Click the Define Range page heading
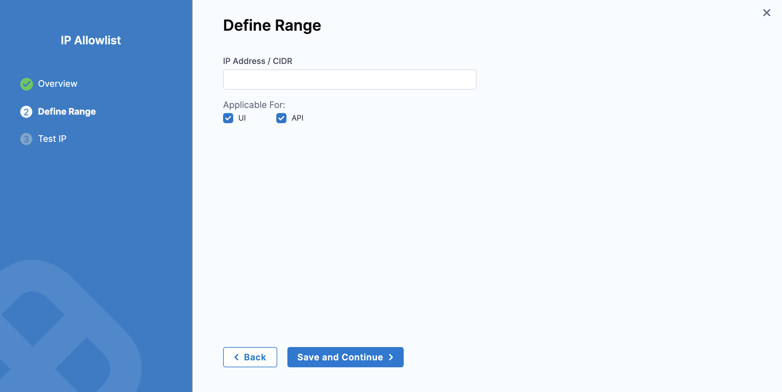The image size is (782, 392). [x=272, y=25]
